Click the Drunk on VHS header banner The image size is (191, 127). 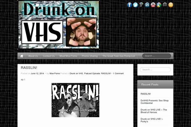click(x=59, y=24)
